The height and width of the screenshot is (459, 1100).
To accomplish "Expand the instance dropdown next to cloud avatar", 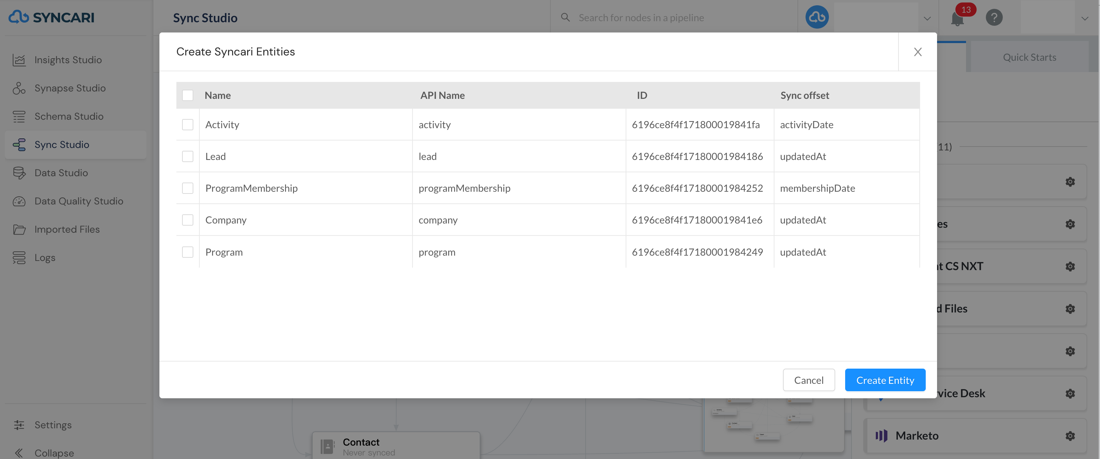I will click(927, 18).
